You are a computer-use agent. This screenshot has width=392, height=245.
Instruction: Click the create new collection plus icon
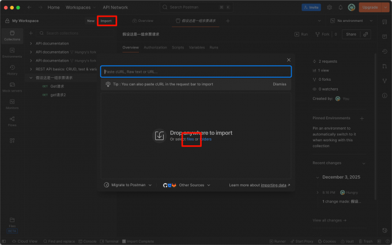31,33
